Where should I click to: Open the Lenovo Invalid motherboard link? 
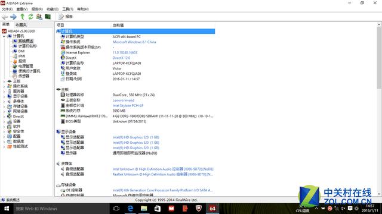124,100
